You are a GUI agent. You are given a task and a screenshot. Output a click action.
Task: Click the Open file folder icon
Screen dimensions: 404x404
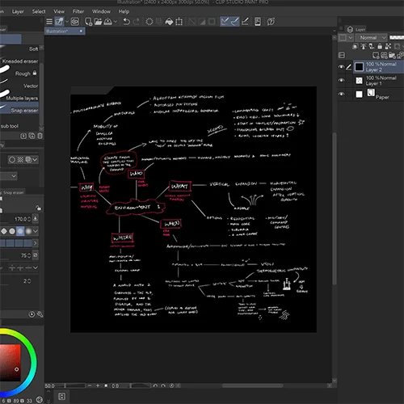point(98,22)
